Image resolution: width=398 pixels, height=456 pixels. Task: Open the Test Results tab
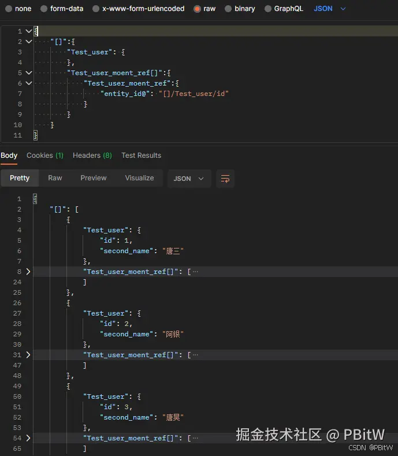tap(142, 155)
